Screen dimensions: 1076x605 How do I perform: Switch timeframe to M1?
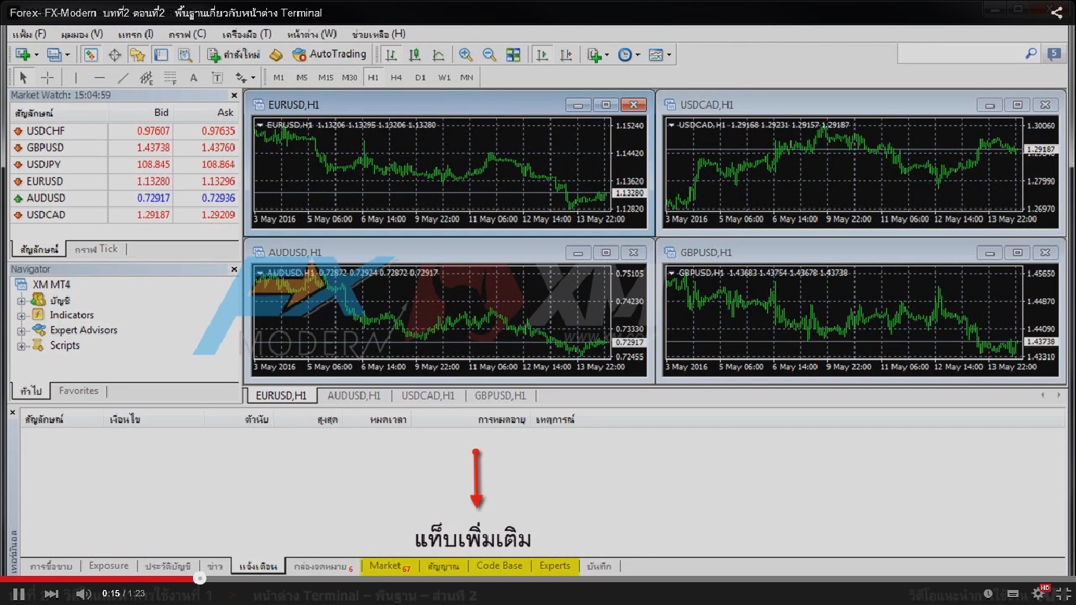click(x=279, y=77)
